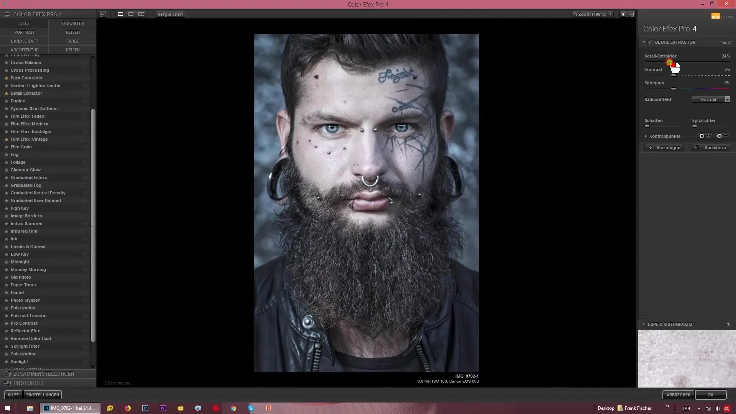
Task: Click the Nik Collection logo
Action: click(722, 16)
